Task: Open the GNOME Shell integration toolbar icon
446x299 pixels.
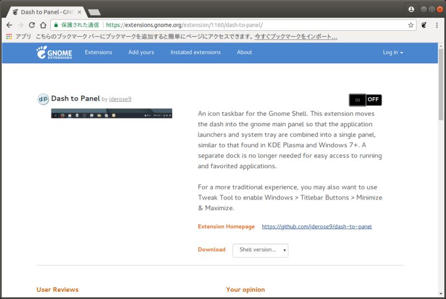Action: (x=424, y=25)
